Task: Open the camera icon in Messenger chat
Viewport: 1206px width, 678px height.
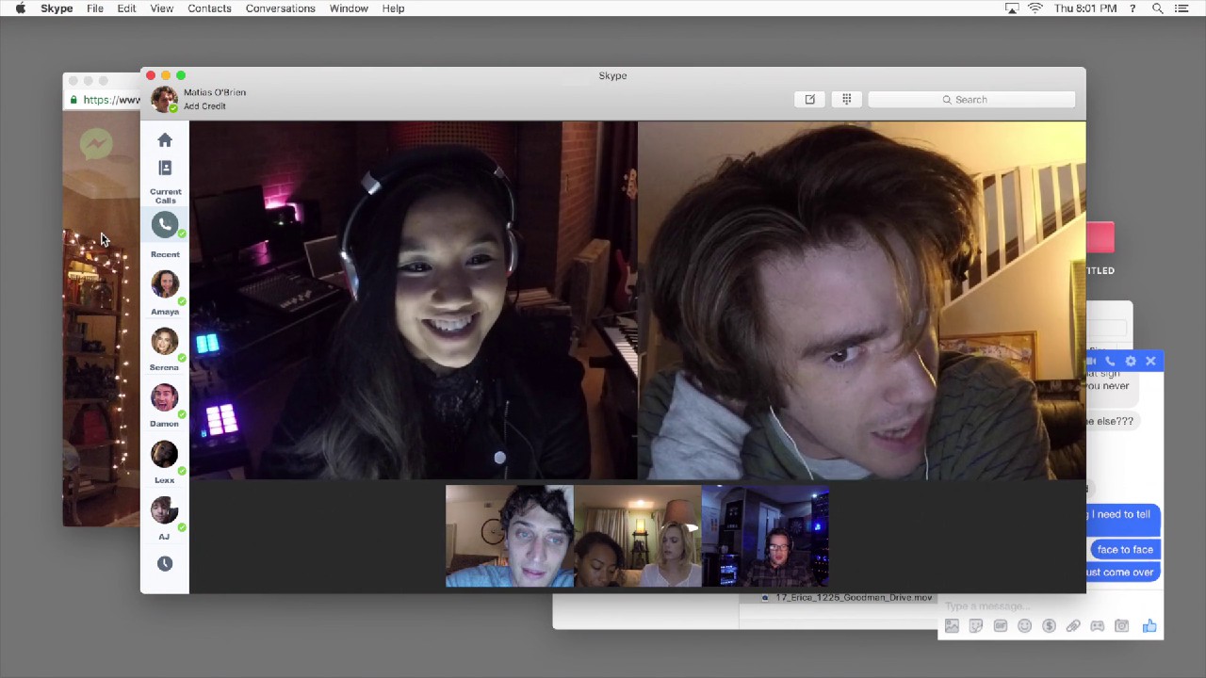Action: 1121,626
